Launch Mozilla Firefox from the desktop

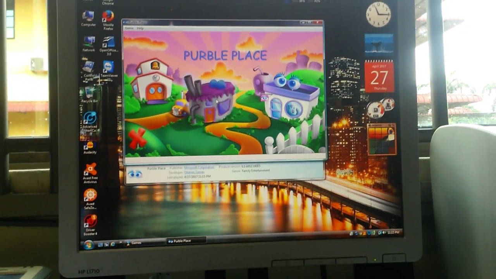click(108, 20)
